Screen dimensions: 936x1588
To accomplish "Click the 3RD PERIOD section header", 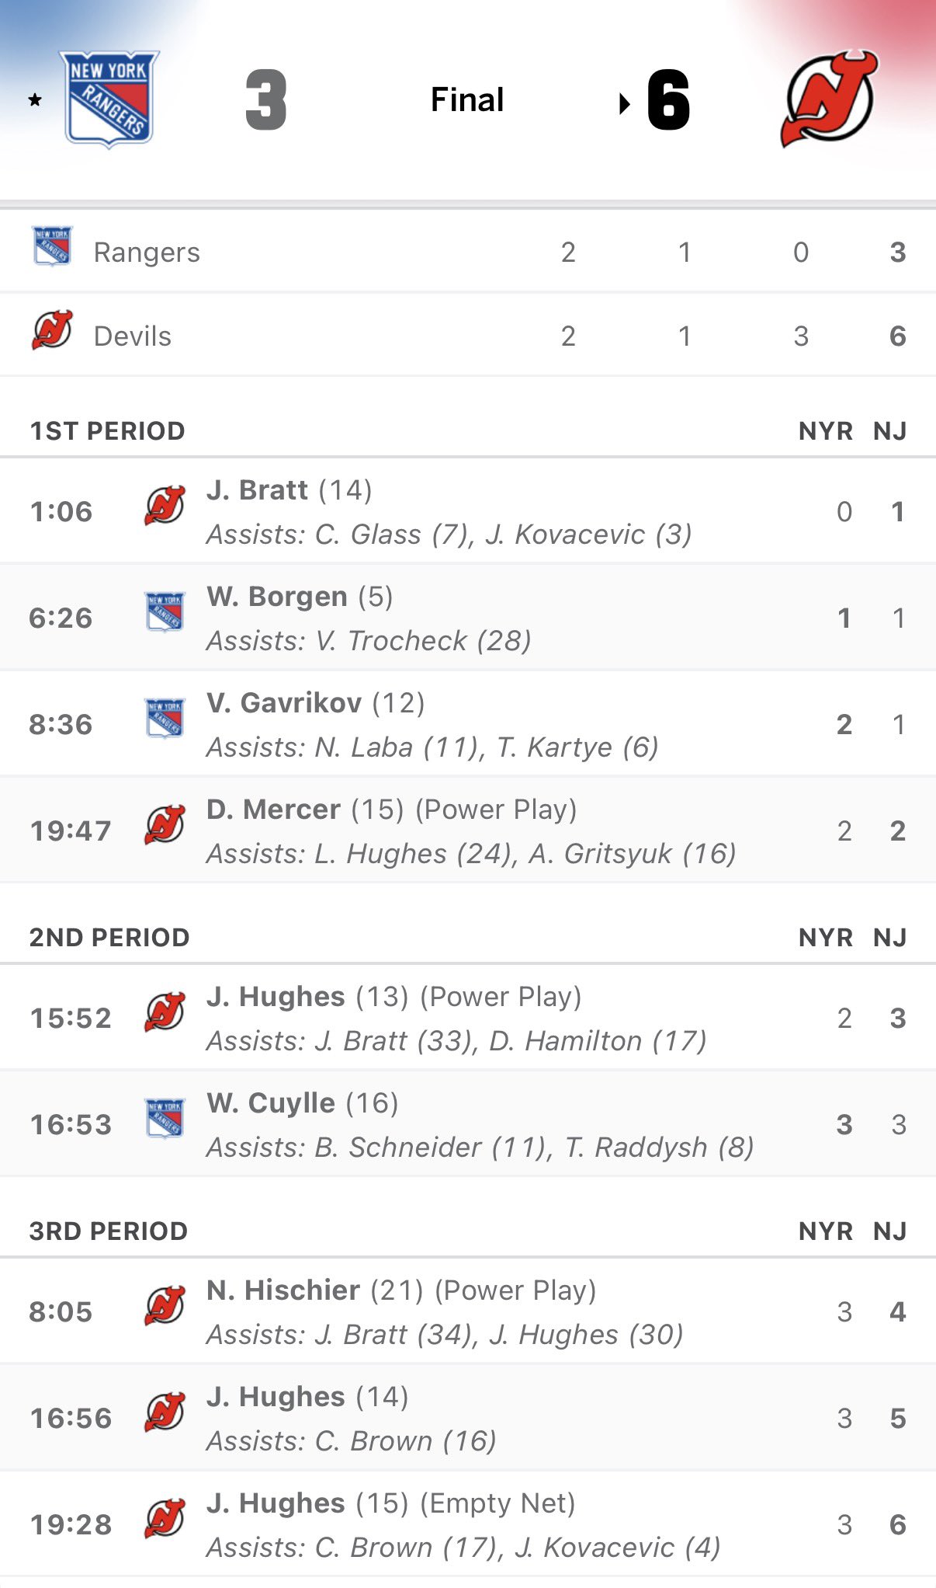I will [x=109, y=1231].
